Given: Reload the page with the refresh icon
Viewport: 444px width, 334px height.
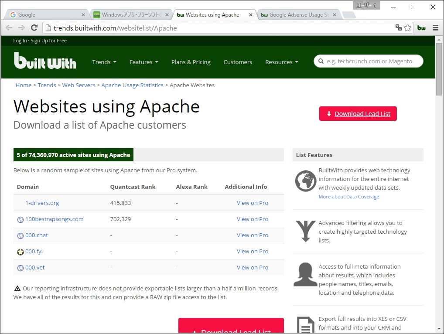Looking at the screenshot, I should pyautogui.click(x=34, y=28).
